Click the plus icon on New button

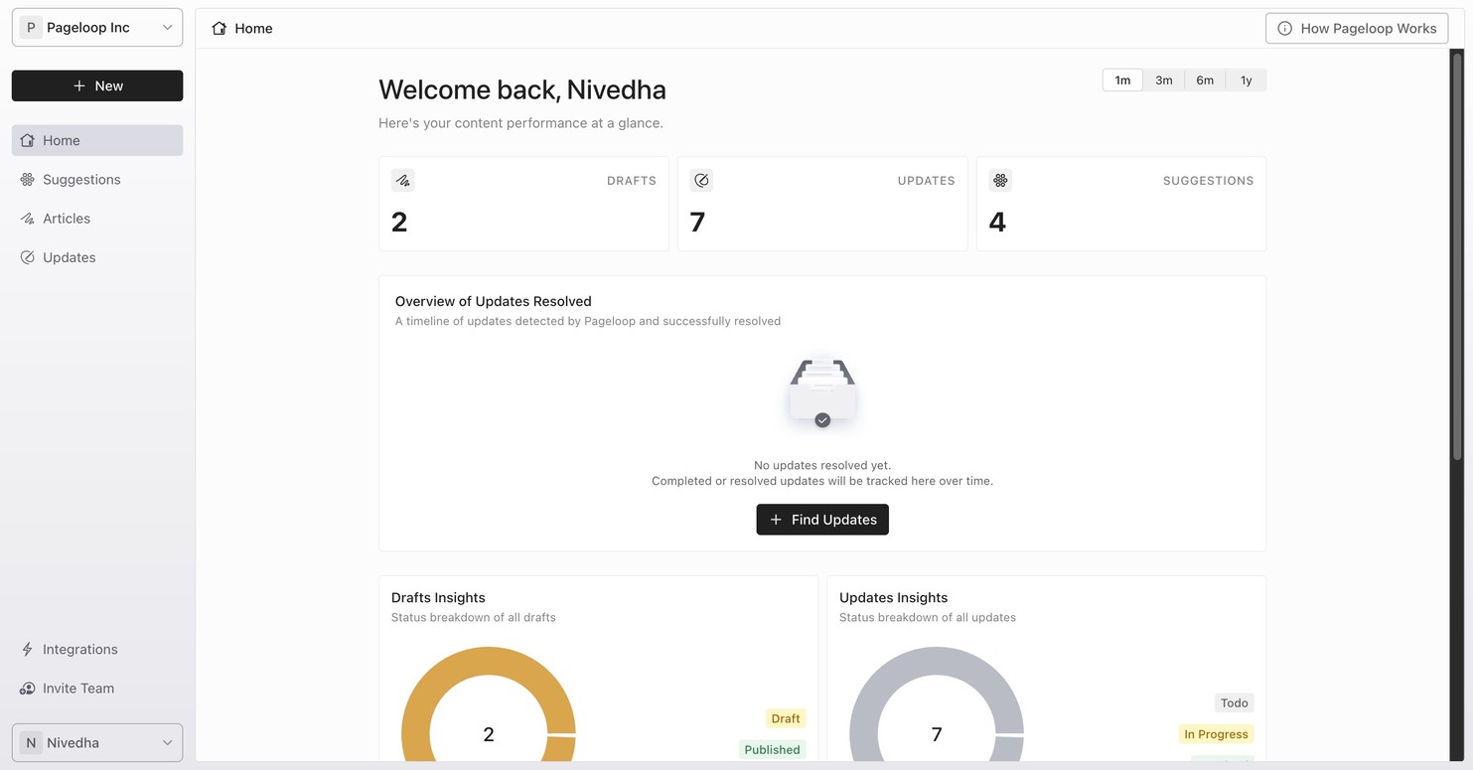tap(79, 85)
